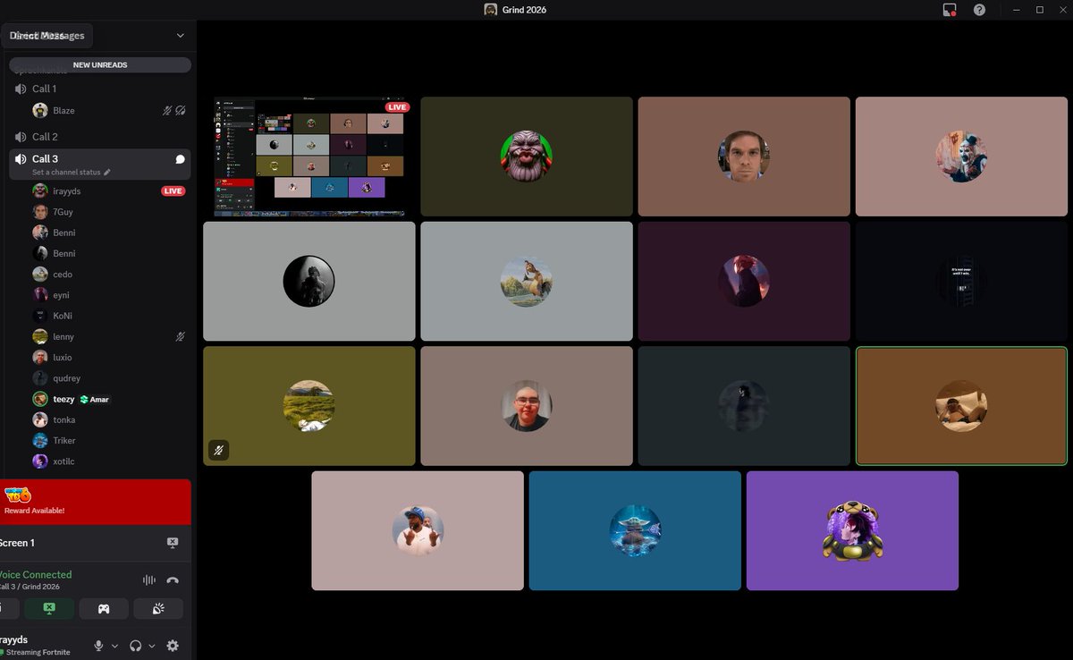
Task: Click the Call 2 speaker icon
Action: point(21,137)
